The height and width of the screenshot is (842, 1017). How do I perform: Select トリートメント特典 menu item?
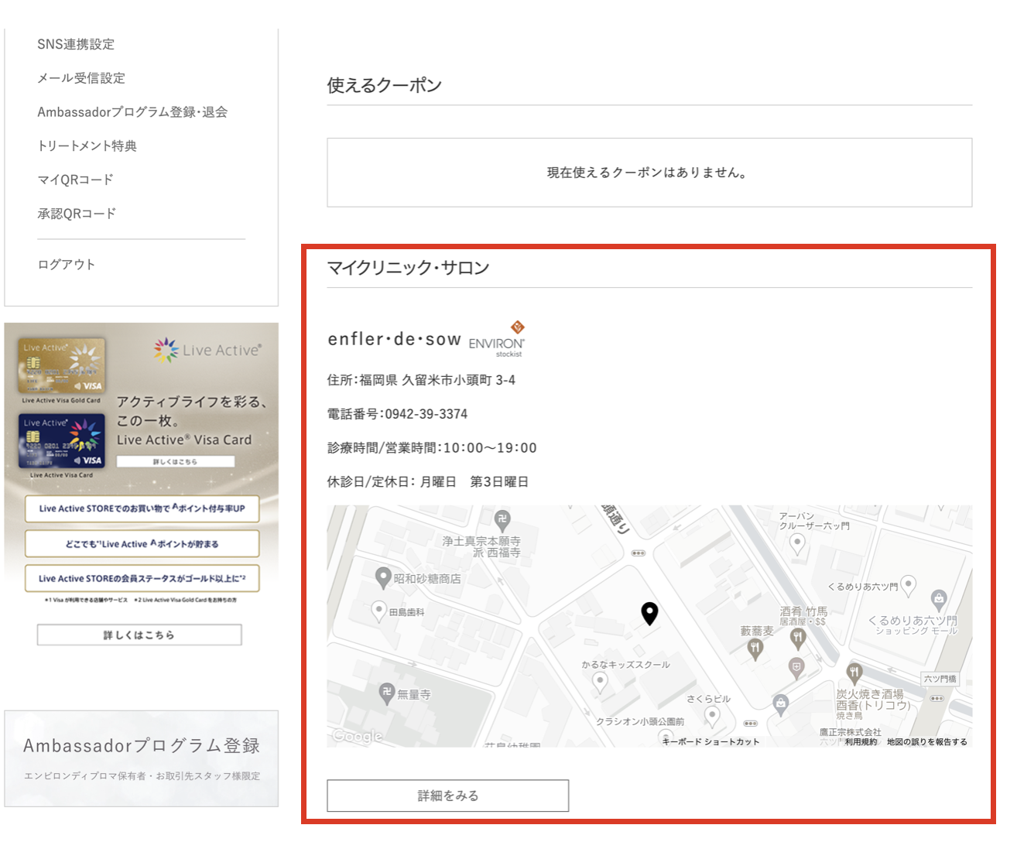click(87, 145)
